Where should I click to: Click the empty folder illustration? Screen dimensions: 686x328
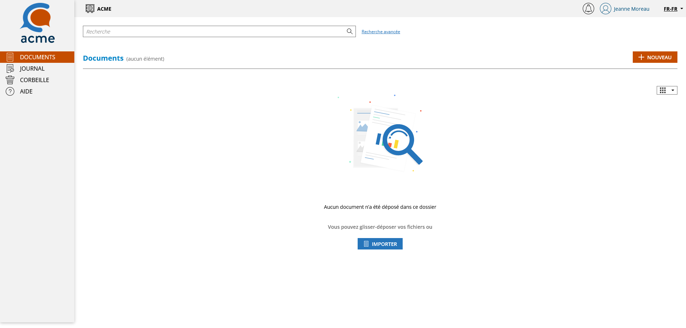point(380,134)
